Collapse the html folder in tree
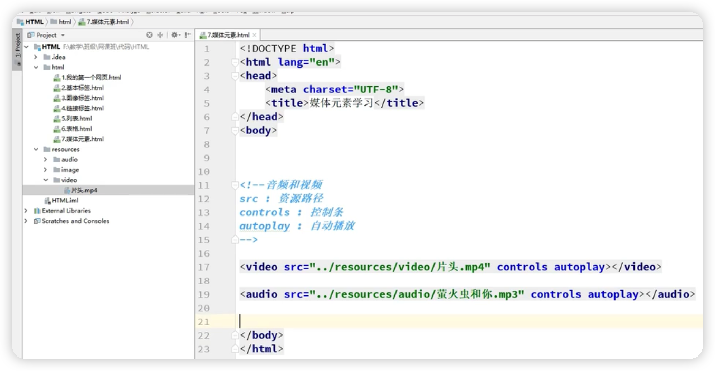The image size is (715, 371). pyautogui.click(x=36, y=67)
